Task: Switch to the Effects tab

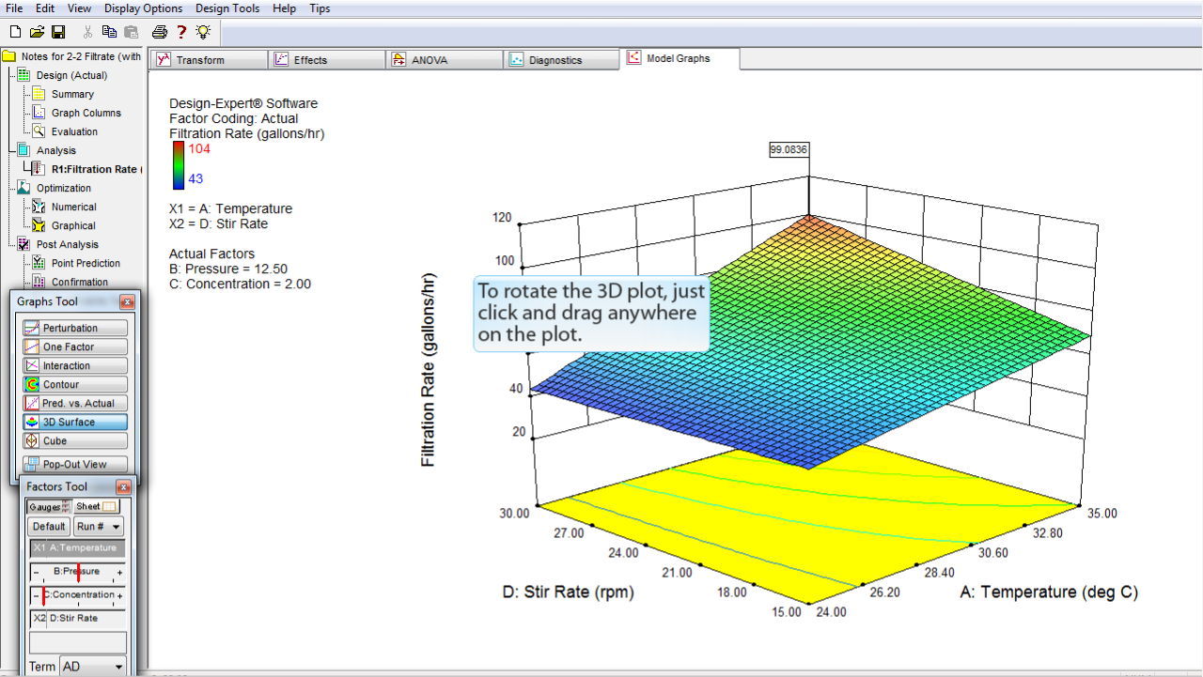Action: (x=328, y=59)
